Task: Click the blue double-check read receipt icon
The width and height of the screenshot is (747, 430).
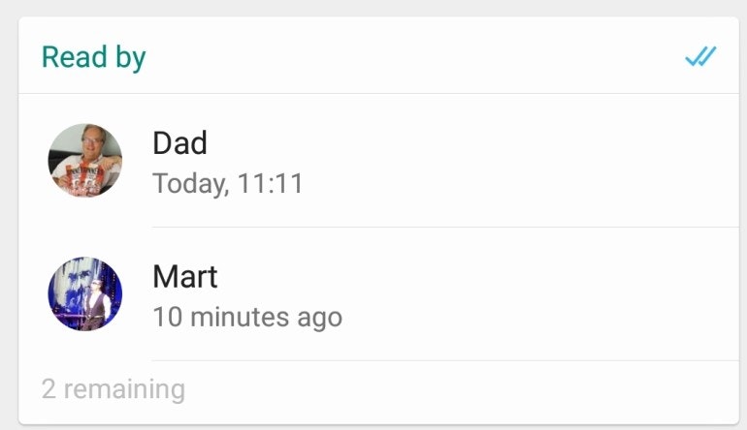Action: 699,57
